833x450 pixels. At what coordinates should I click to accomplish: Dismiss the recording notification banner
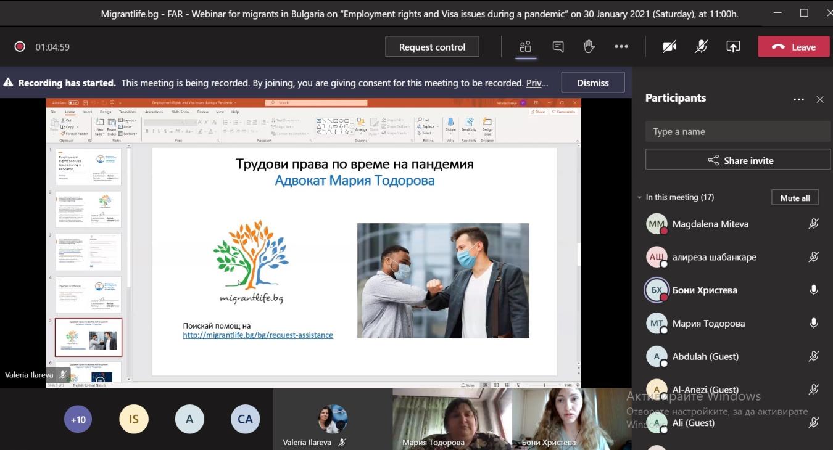coord(593,83)
